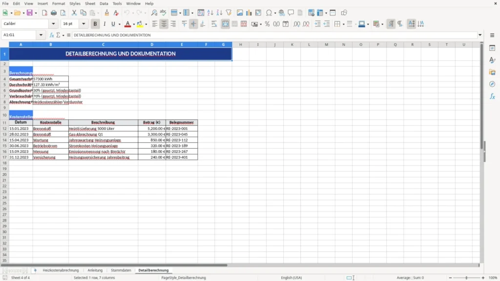Expand the formula bar
Screen dimensions: 500x281
pyautogui.click(x=480, y=35)
